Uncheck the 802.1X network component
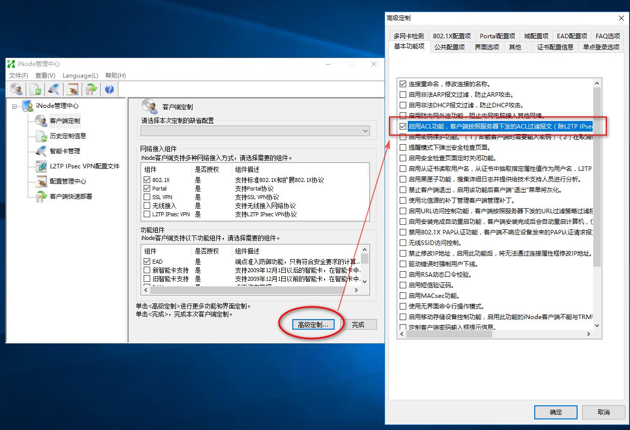630x430 pixels. [147, 180]
